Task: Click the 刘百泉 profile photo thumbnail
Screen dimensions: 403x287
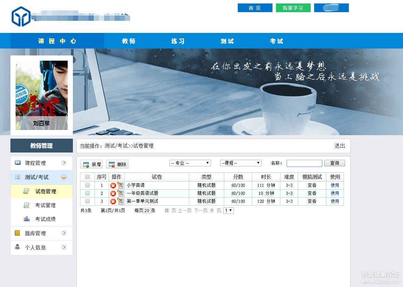Action: [42, 92]
